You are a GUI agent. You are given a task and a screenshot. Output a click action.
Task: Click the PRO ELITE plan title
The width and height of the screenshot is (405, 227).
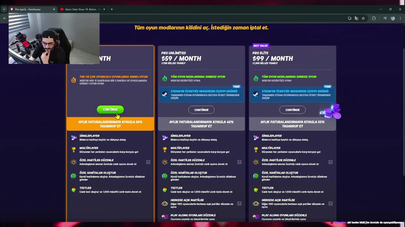pos(261,53)
